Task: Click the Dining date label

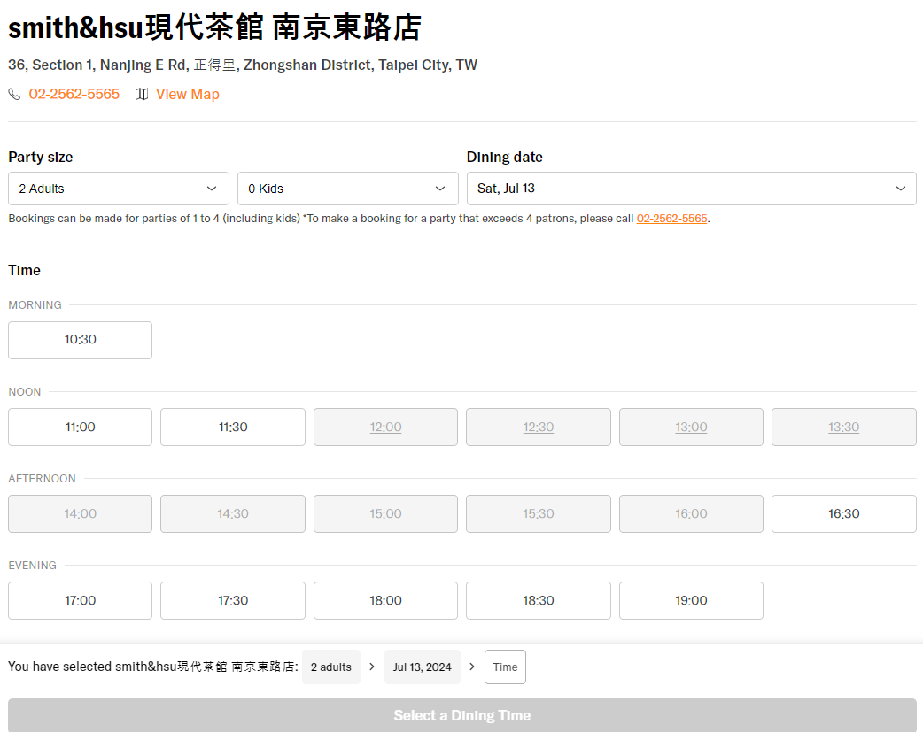Action: pyautogui.click(x=505, y=157)
